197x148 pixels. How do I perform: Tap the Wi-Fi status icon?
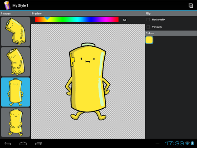[x=187, y=143]
